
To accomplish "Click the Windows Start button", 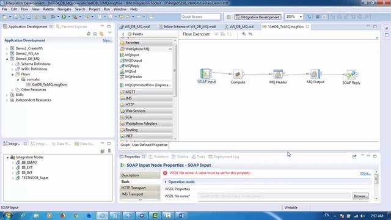I will point(7,216).
